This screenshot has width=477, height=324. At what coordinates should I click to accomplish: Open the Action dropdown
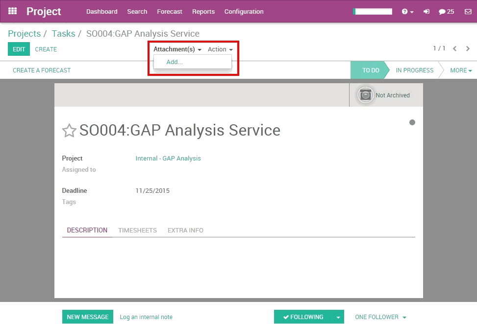click(219, 49)
